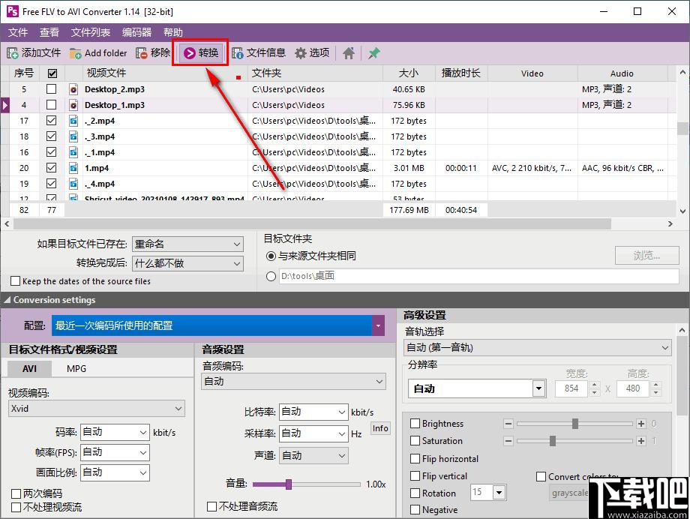
Task: Click the volume (音量) slider handle
Action: [x=289, y=484]
